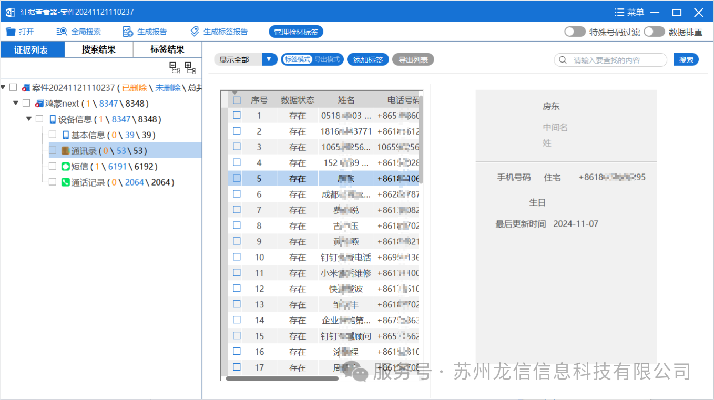Collapse the 鸿蒙next tree node
This screenshot has width=714, height=400.
point(16,103)
